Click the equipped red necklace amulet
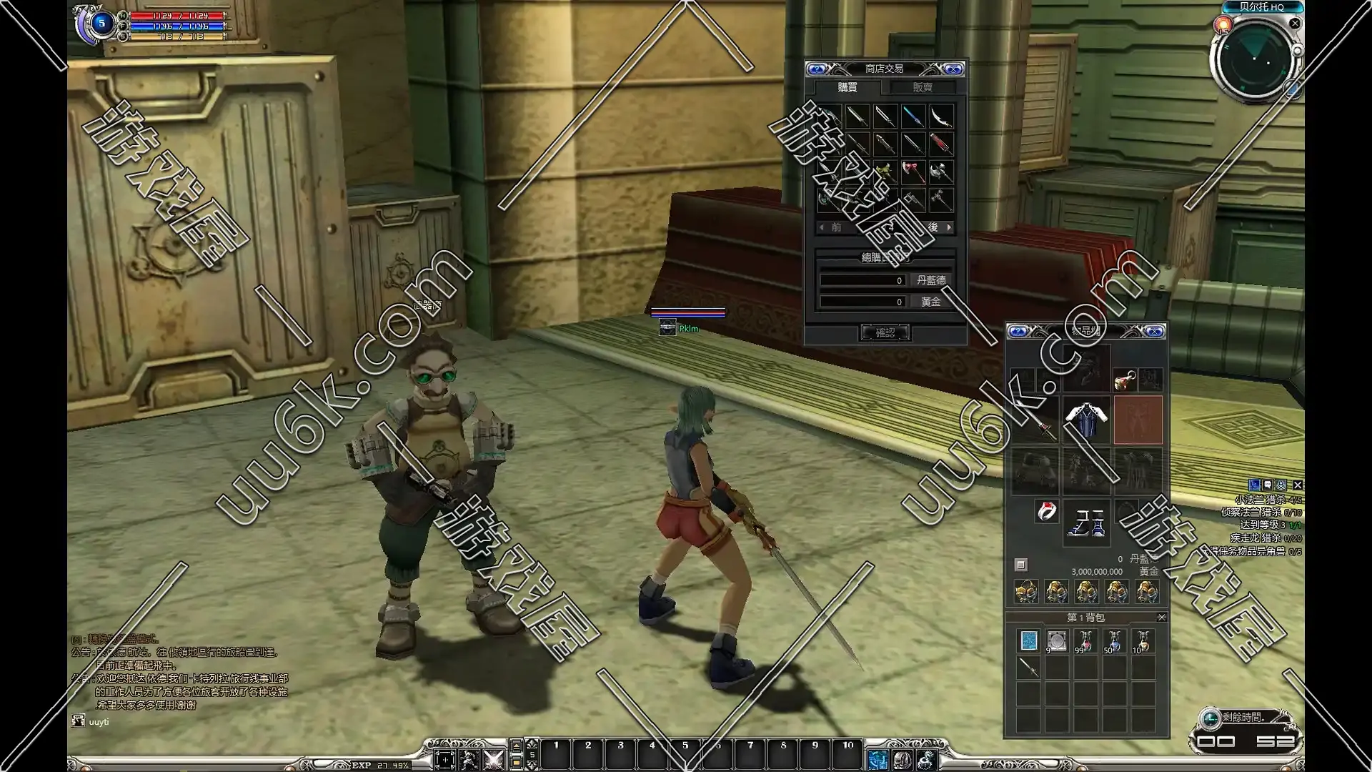The width and height of the screenshot is (1372, 772). point(1125,380)
